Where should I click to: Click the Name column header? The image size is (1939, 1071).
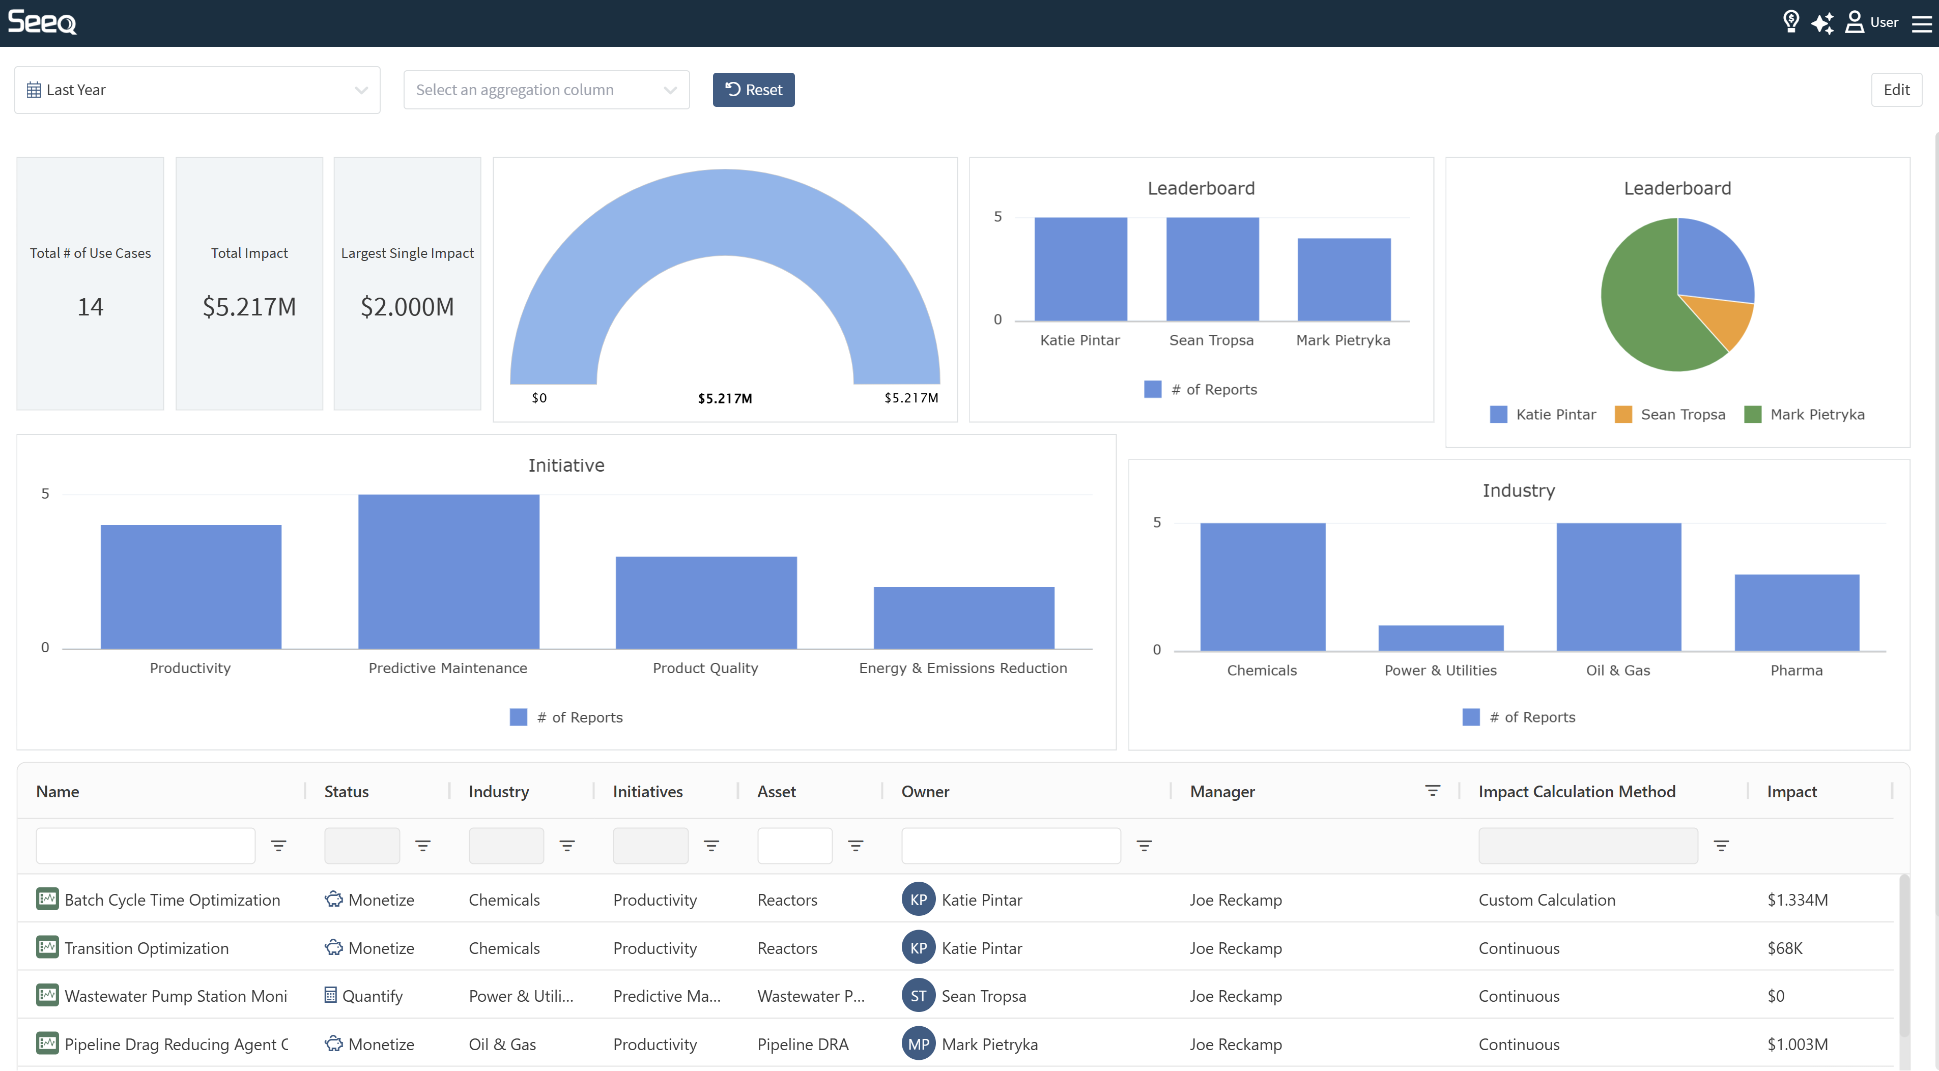coord(58,791)
